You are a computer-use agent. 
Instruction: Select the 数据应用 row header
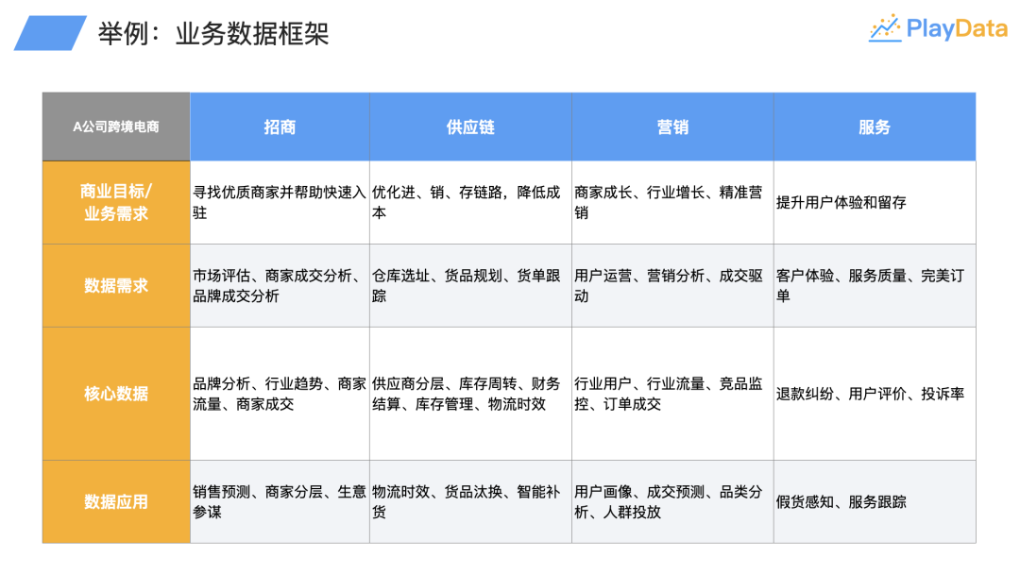tap(116, 502)
